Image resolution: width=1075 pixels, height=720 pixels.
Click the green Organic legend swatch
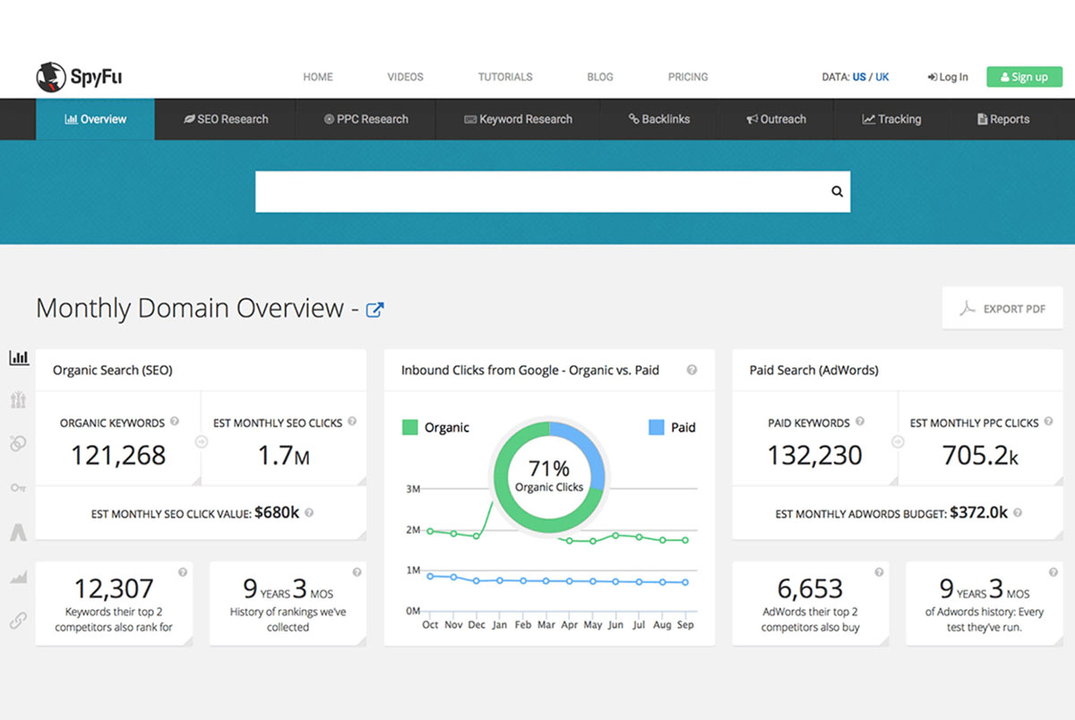click(x=409, y=427)
